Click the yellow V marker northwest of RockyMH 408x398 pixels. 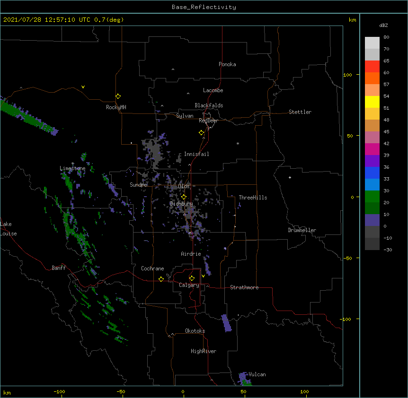point(83,87)
